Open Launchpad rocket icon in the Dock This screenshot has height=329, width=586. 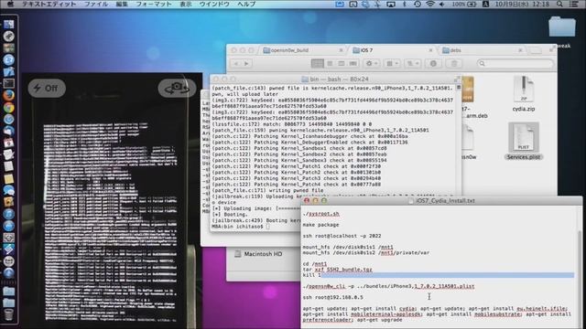(x=8, y=37)
